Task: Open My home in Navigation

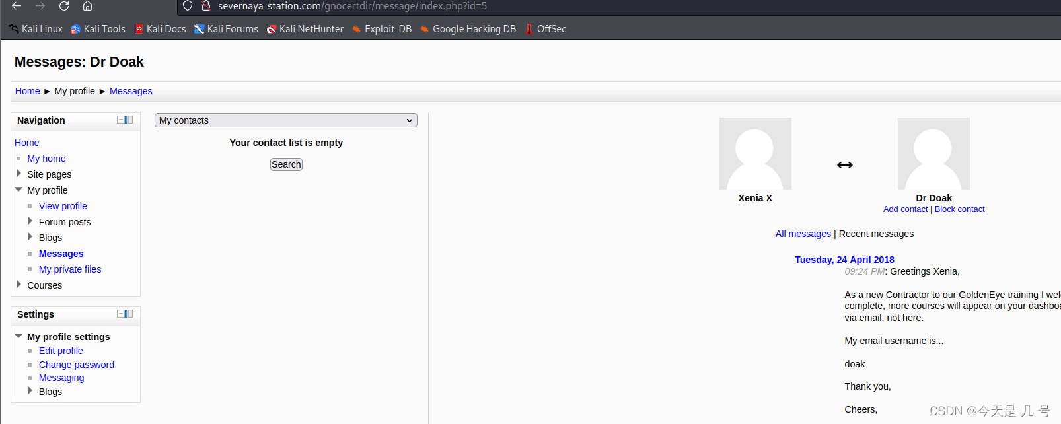Action: tap(46, 159)
